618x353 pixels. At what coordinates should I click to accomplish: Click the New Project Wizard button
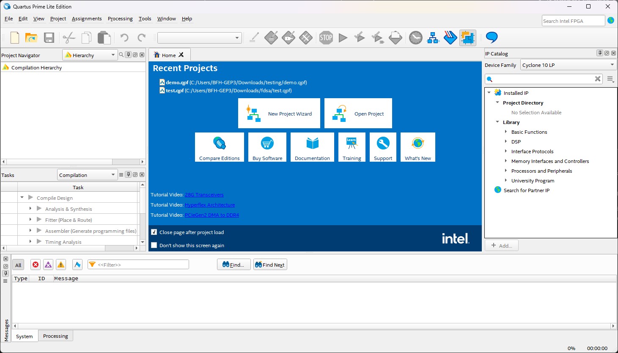(279, 113)
